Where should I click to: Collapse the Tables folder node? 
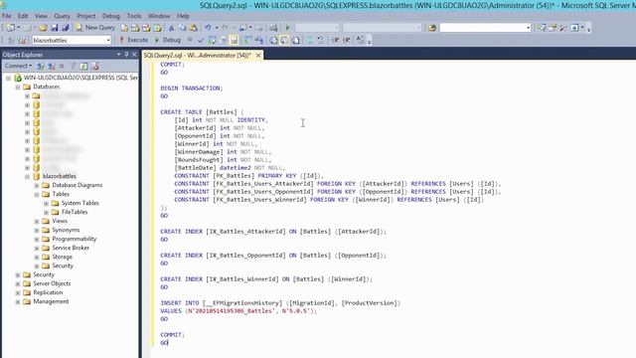(x=37, y=194)
